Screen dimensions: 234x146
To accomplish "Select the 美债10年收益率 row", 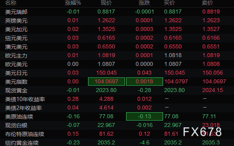I will click(x=117, y=99).
